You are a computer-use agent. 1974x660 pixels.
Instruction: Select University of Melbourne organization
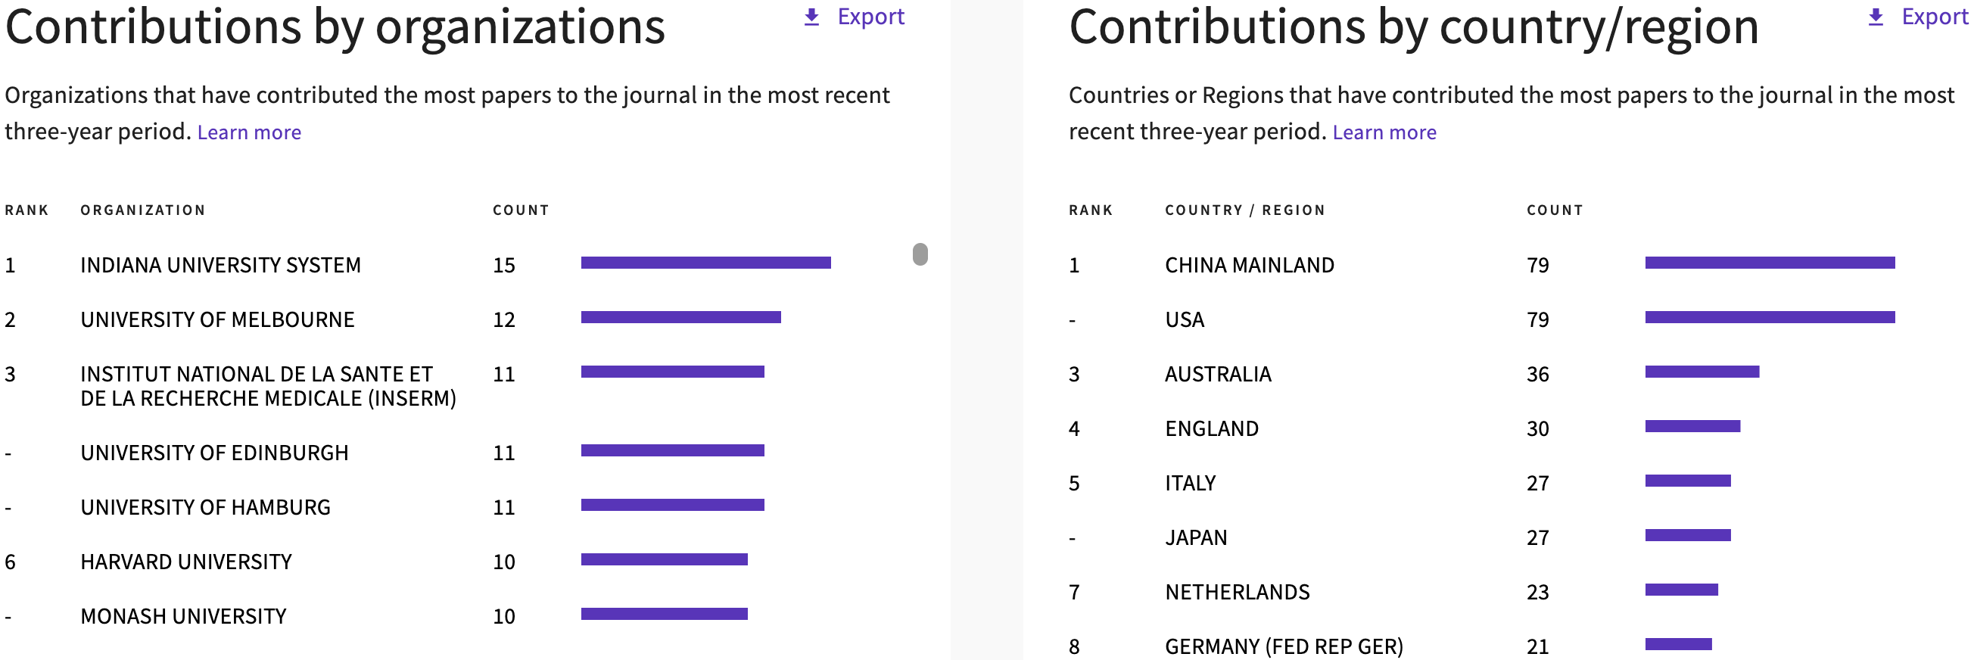point(217,319)
